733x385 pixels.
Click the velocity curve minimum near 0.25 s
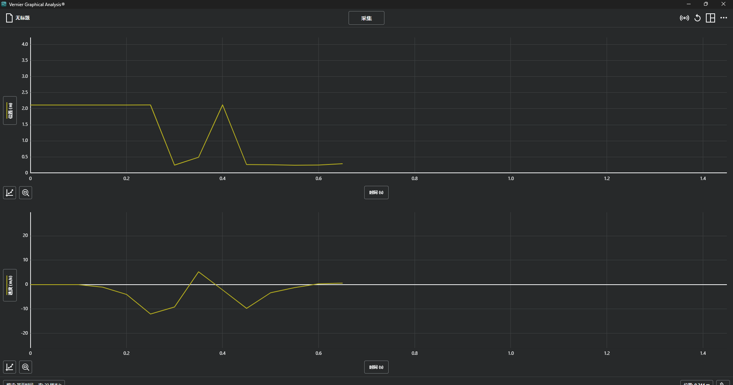pyautogui.click(x=150, y=314)
